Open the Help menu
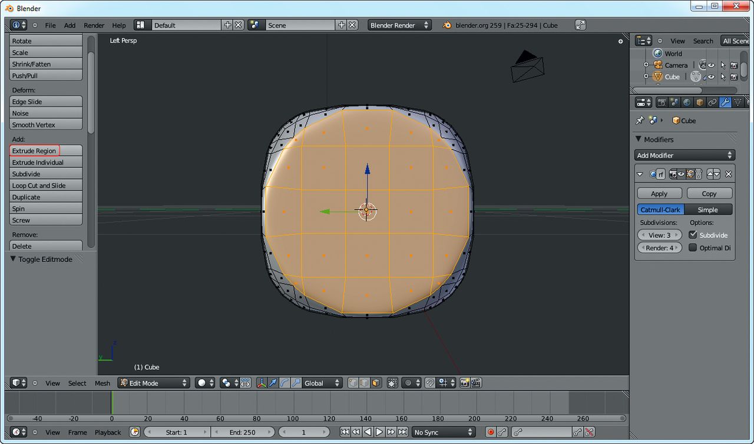Image resolution: width=754 pixels, height=444 pixels. click(x=119, y=25)
